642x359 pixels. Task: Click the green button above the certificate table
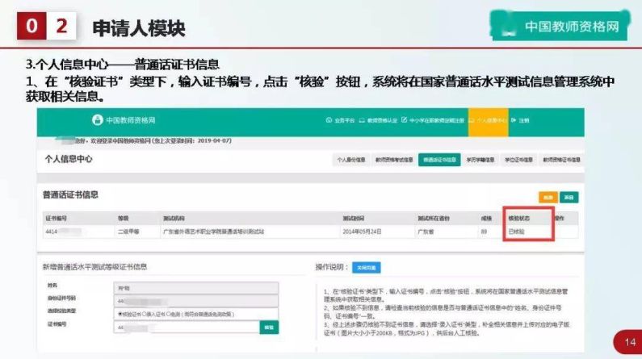[x=569, y=197]
